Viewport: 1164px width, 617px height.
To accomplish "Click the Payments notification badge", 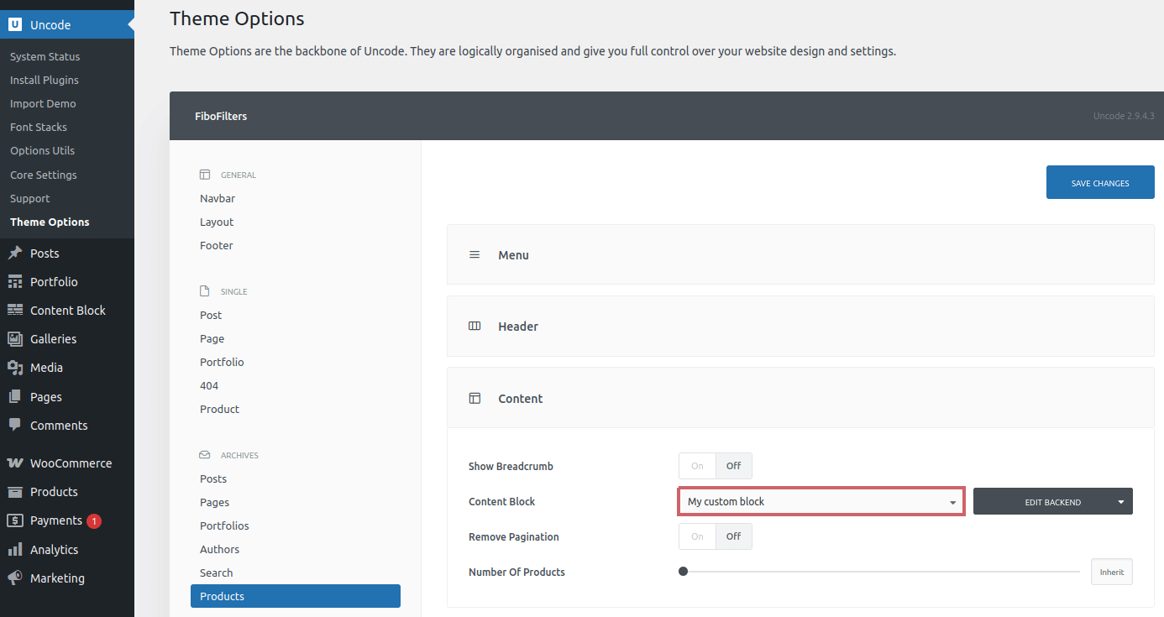I will (94, 520).
